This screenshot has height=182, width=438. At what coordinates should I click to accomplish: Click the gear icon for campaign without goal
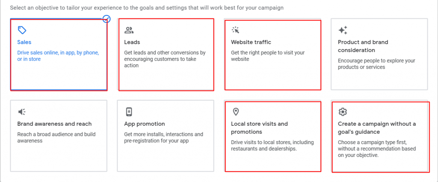click(343, 112)
